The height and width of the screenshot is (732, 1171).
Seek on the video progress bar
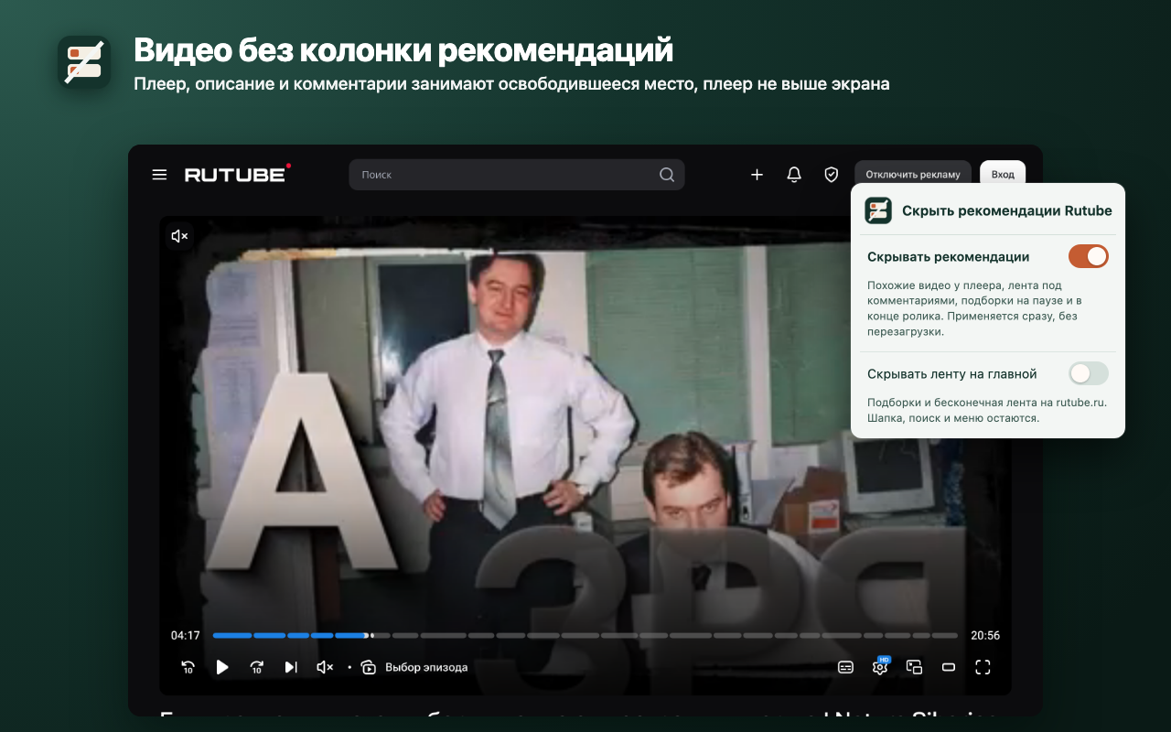pos(585,635)
